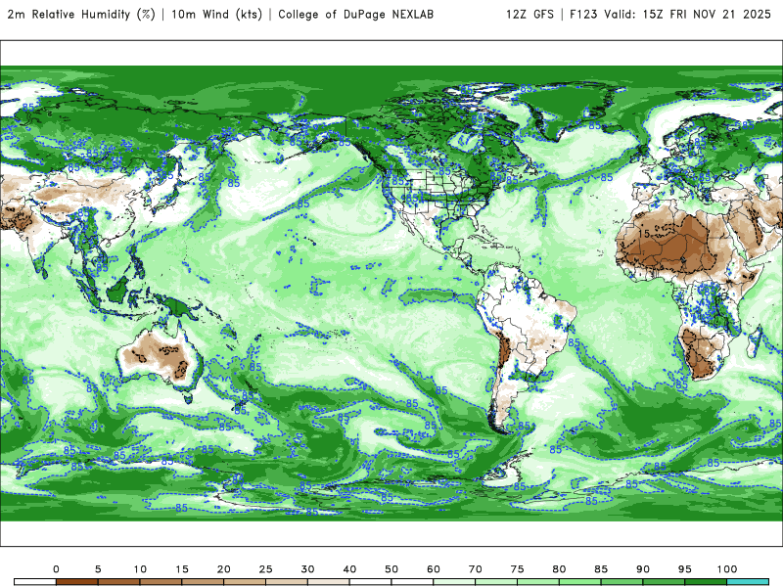Click the "15" contour label over the Sahara
783x587 pixels.
tap(644, 234)
